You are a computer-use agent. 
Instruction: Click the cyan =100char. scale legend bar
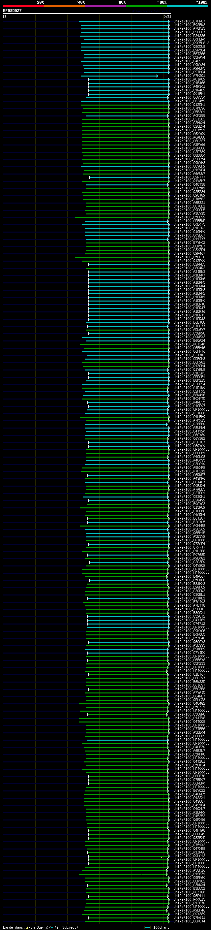[147, 927]
